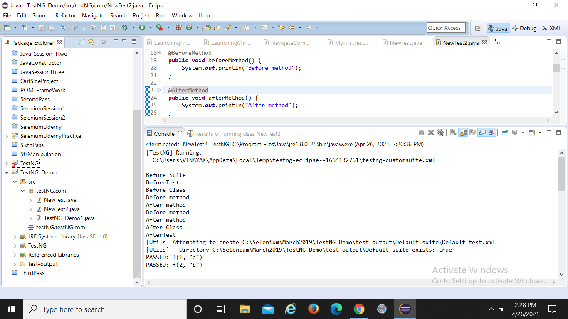Image resolution: width=568 pixels, height=319 pixels.
Task: Toggle Show Console When Standard Error Changes
Action: [x=492, y=133]
